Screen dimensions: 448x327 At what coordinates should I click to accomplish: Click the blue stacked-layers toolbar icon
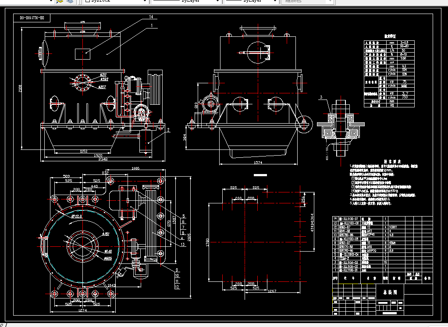69,1
